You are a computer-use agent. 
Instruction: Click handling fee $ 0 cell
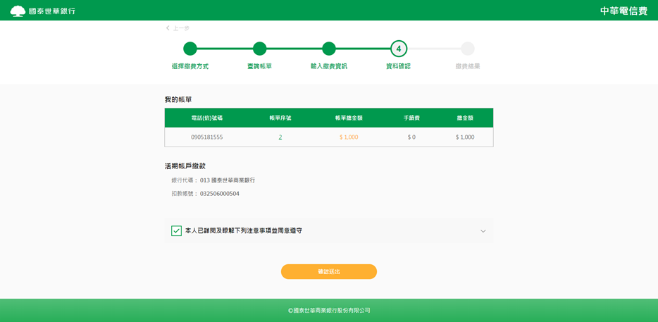point(411,137)
